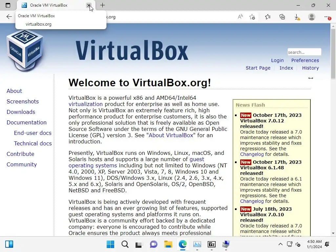
Task: Add this page to favorites star
Action: pyautogui.click(x=252, y=17)
